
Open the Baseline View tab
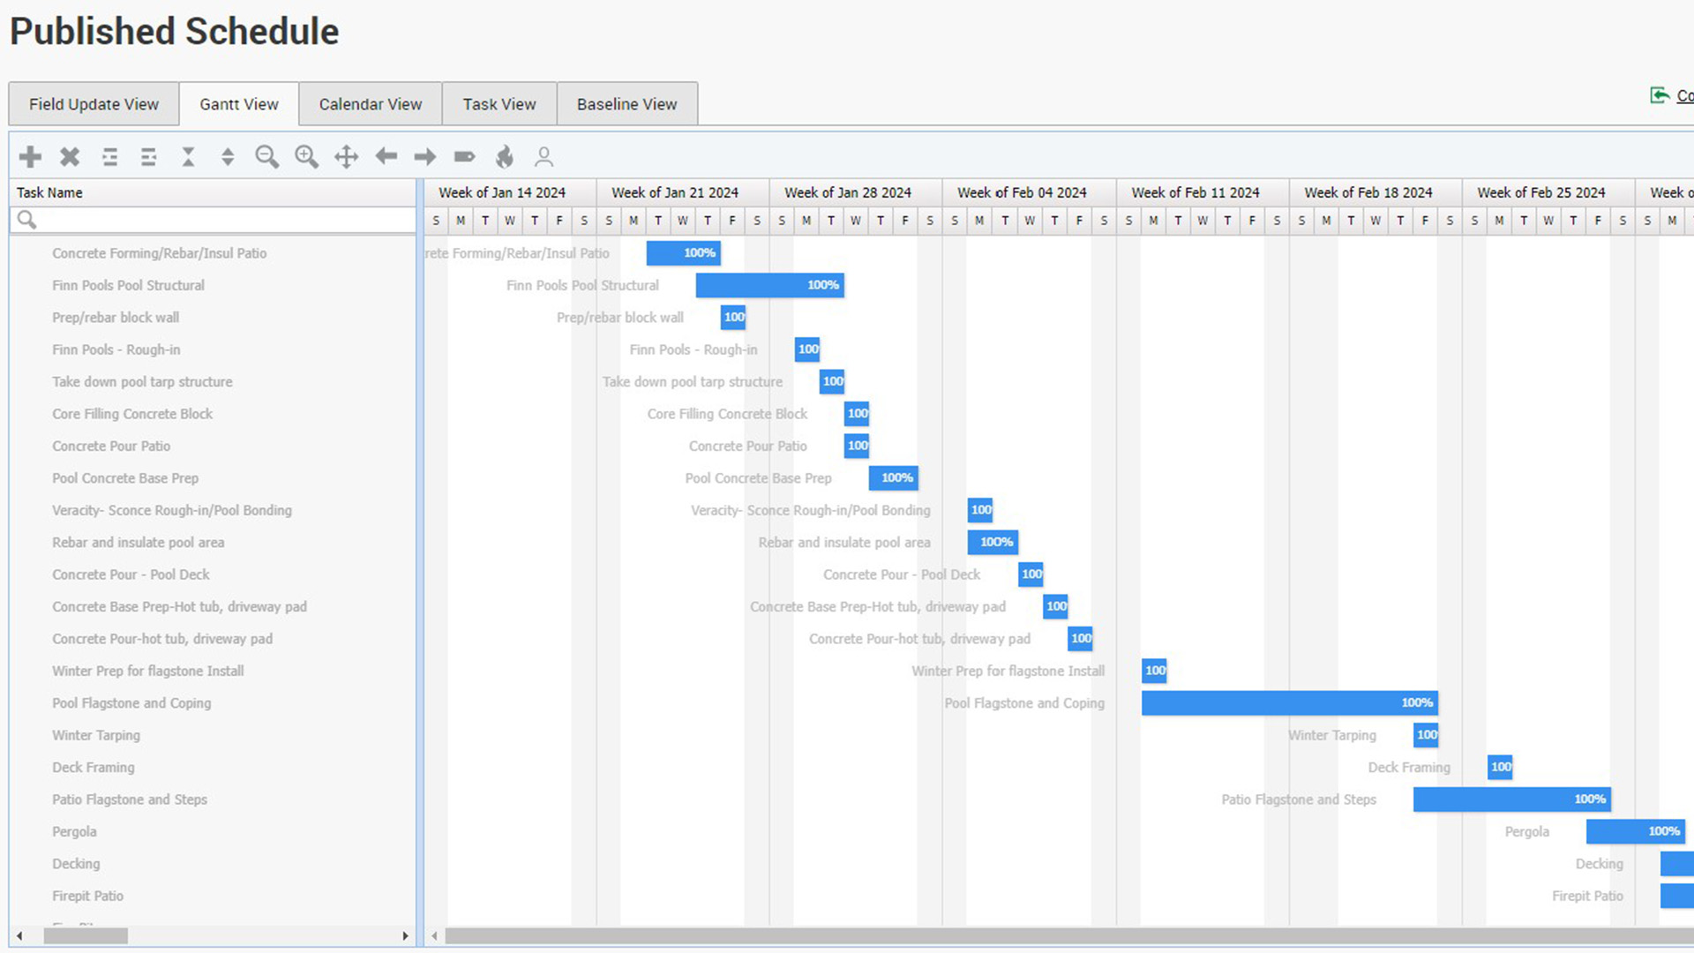click(626, 104)
